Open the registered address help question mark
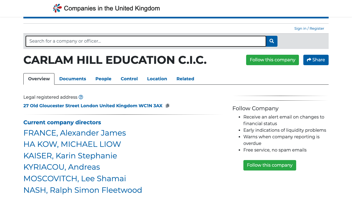Image resolution: width=352 pixels, height=198 pixels. (81, 97)
